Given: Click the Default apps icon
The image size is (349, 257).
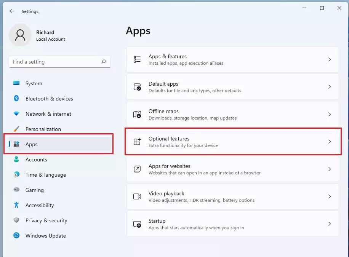Looking at the screenshot, I should click(x=137, y=87).
